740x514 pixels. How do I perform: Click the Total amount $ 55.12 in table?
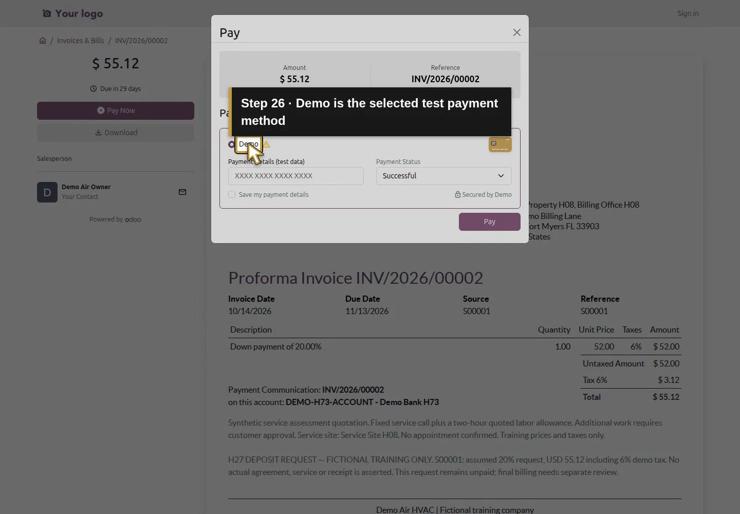pyautogui.click(x=666, y=397)
